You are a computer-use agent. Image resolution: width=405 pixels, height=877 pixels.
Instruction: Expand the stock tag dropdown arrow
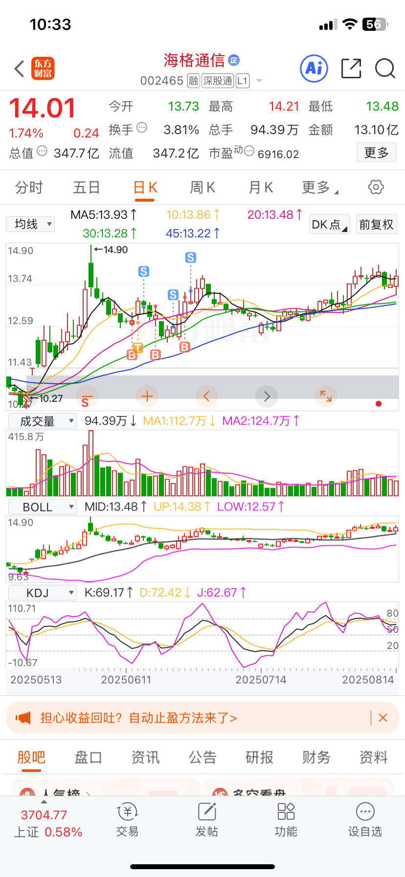tap(259, 81)
